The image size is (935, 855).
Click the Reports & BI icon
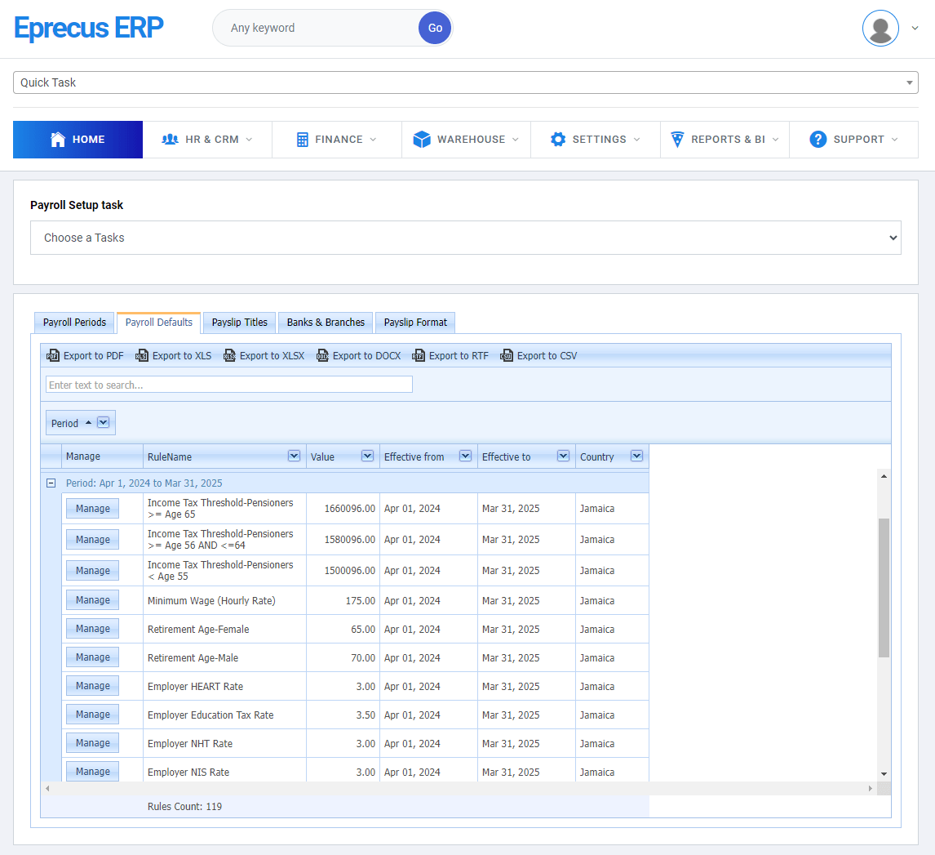coord(677,139)
